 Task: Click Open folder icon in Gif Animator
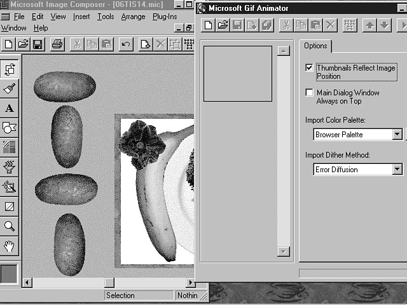223,25
